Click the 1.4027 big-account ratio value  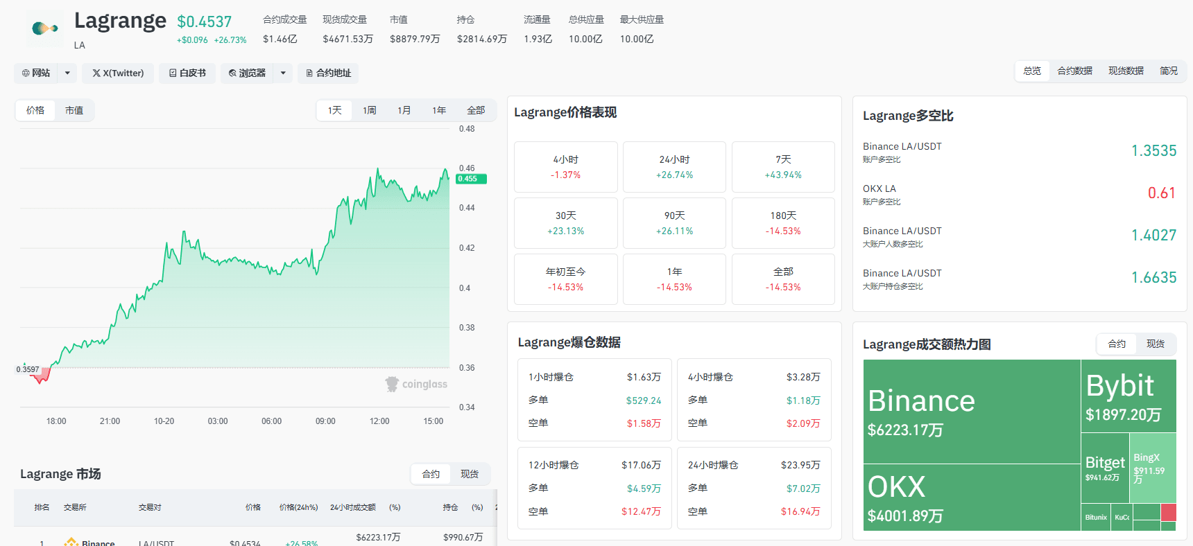click(x=1153, y=236)
